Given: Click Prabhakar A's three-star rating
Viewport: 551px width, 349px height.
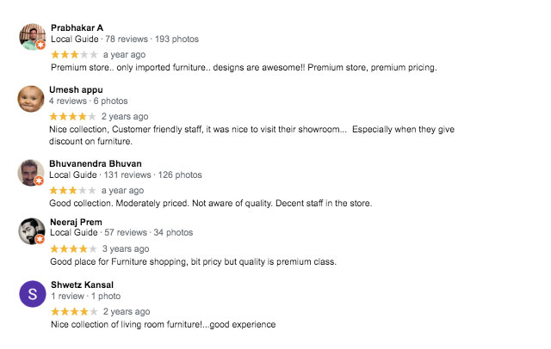Looking at the screenshot, I should coord(74,55).
